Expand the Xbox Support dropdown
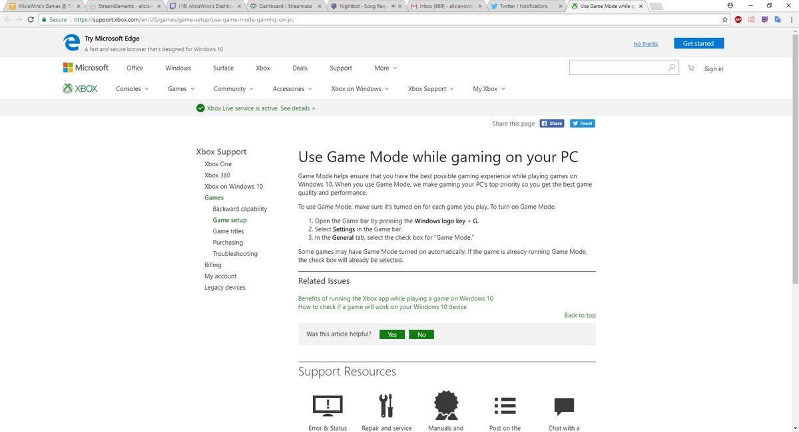This screenshot has width=799, height=432. (x=431, y=88)
